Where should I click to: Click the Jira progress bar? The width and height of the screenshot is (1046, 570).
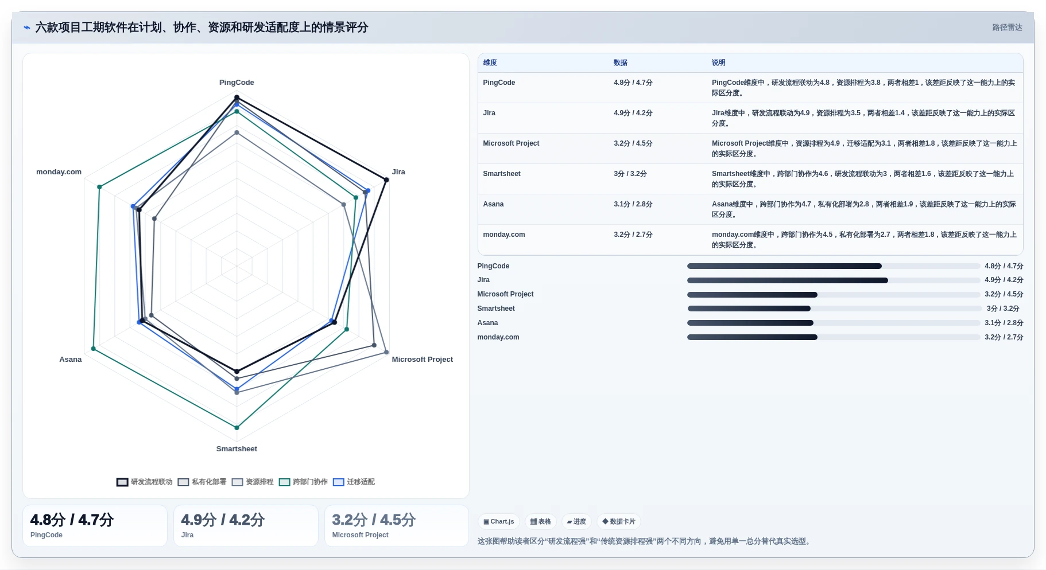[x=834, y=280]
